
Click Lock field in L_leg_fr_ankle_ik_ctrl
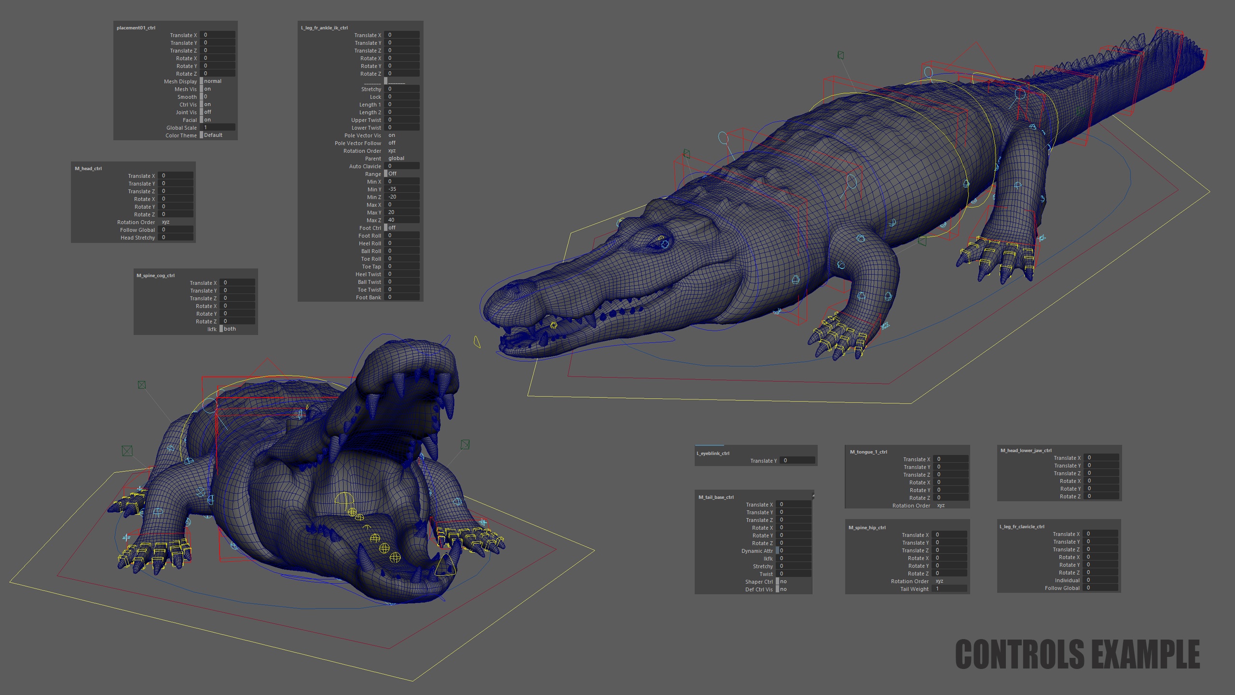click(x=402, y=97)
